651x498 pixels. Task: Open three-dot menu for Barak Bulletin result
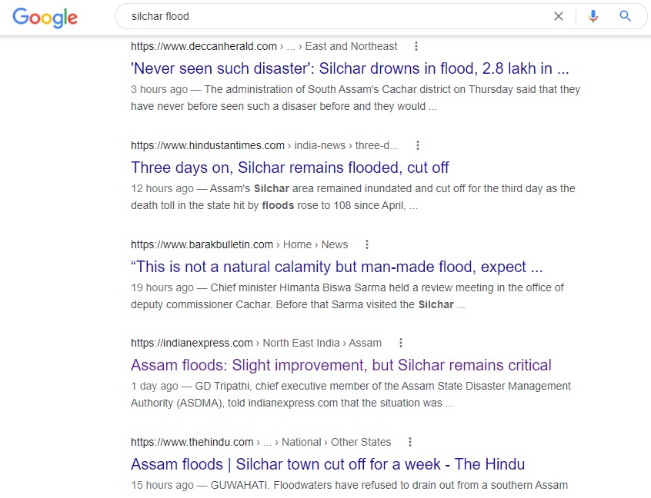click(366, 244)
